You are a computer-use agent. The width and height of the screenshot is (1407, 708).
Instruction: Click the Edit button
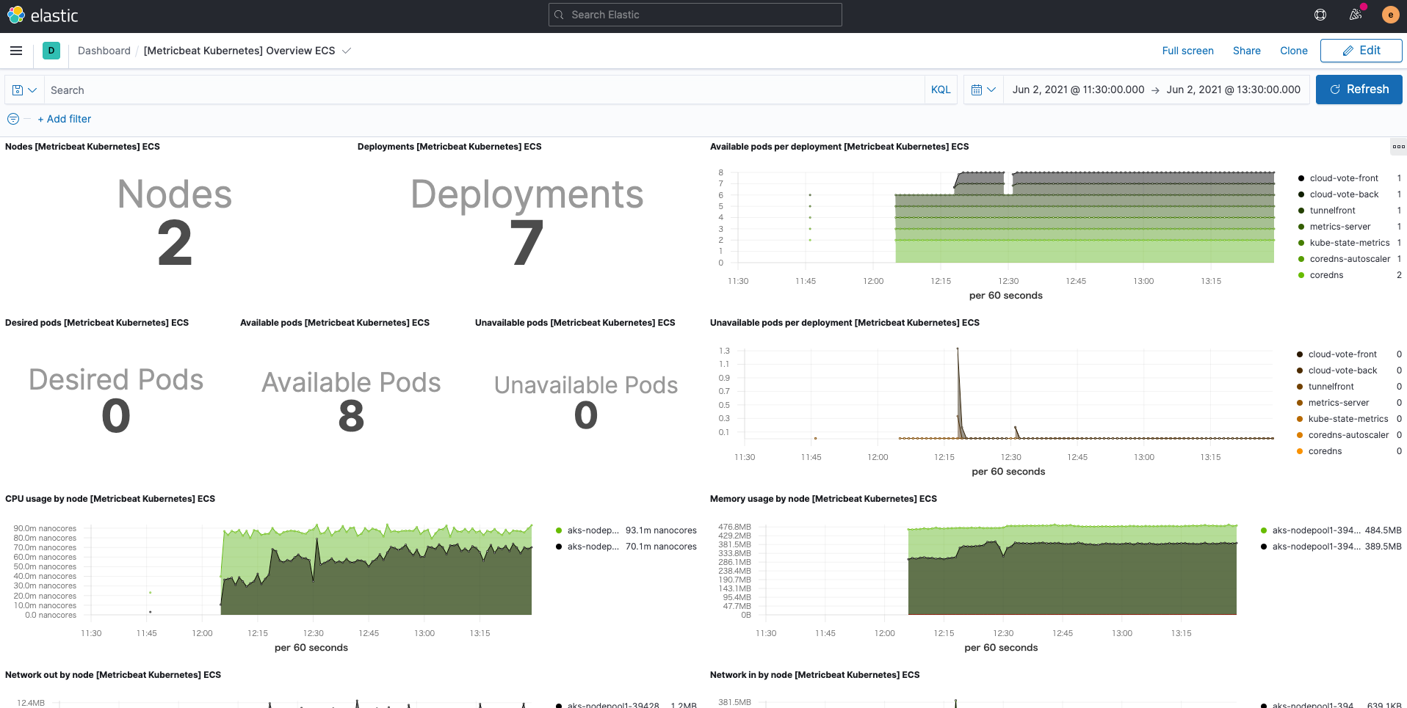click(x=1361, y=51)
